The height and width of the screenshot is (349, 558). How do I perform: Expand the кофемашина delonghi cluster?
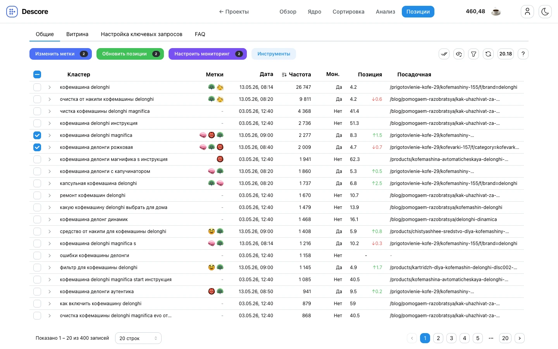pos(50,87)
